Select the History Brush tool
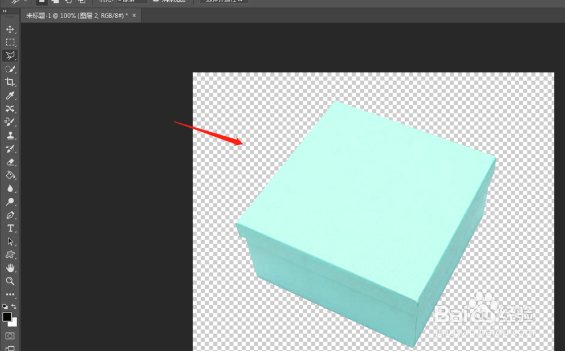Image resolution: width=565 pixels, height=351 pixels. coord(10,149)
